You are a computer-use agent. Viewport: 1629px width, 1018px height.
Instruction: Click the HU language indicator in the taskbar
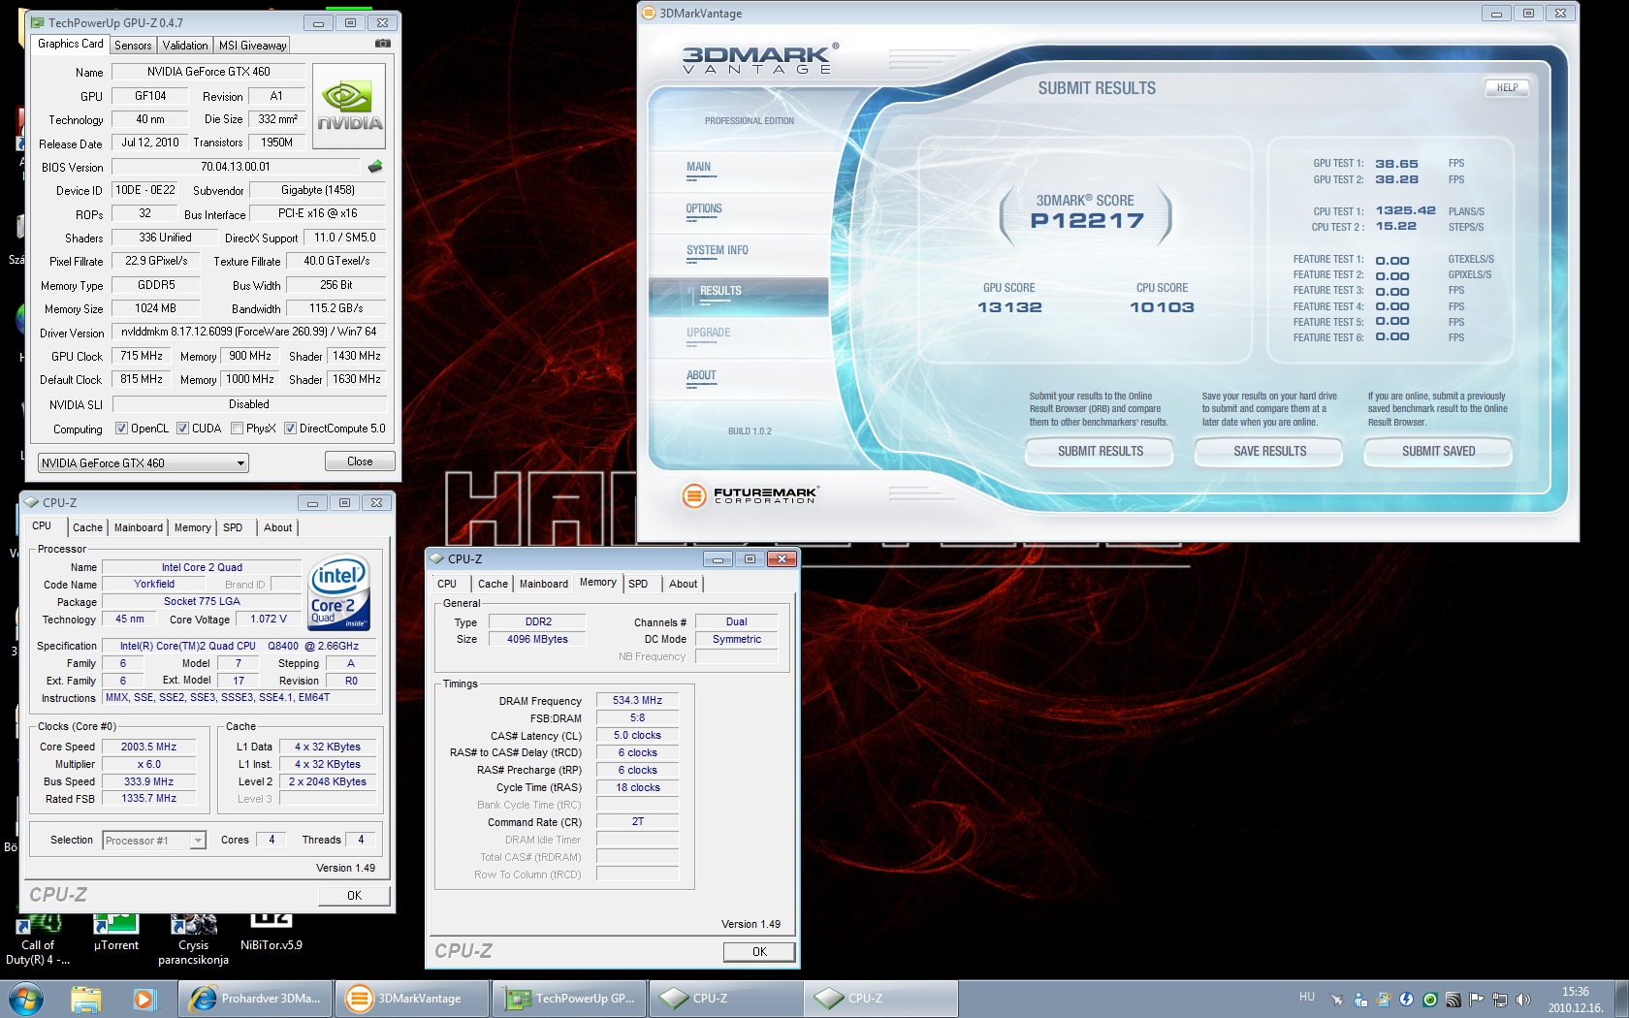(x=1307, y=997)
